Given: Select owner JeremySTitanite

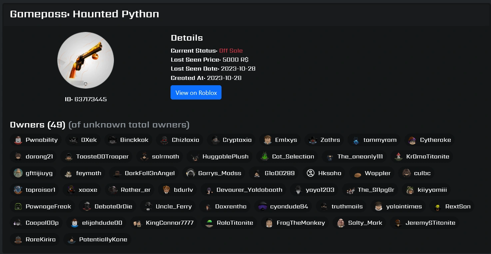Looking at the screenshot, I should click(x=424, y=223).
